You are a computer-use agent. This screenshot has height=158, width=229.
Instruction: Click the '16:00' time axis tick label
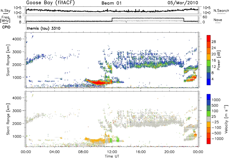pyautogui.click(x=141, y=152)
